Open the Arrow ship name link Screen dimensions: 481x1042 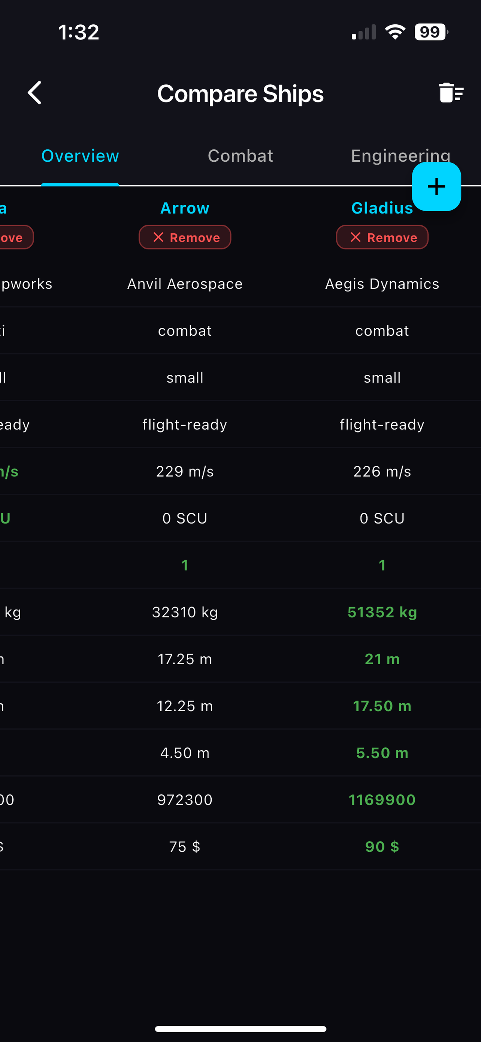pyautogui.click(x=185, y=208)
